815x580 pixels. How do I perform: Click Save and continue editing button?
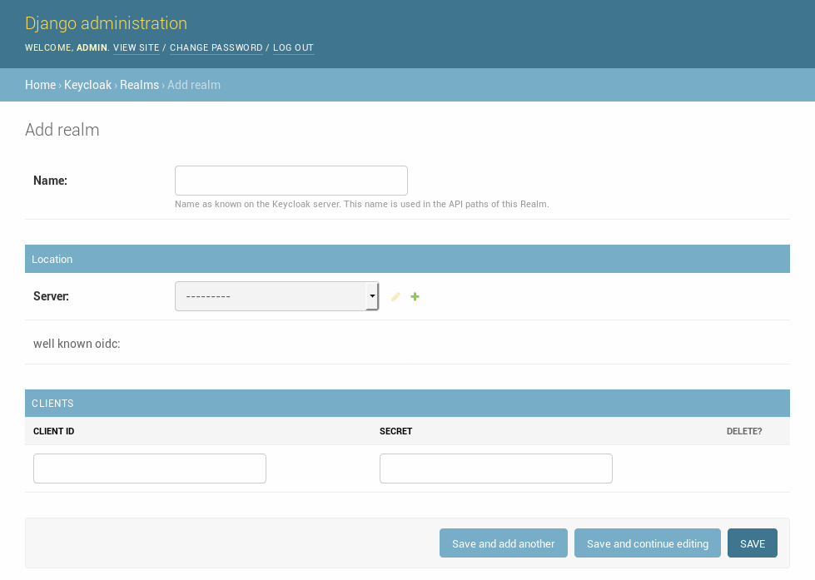point(647,543)
